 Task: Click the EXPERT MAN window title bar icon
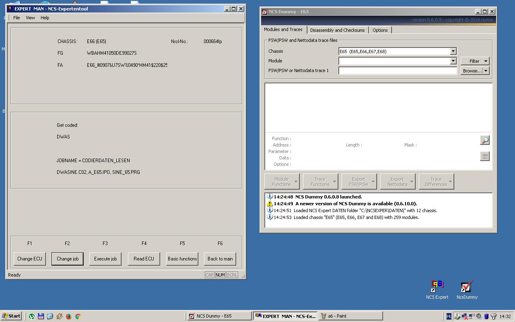point(10,8)
